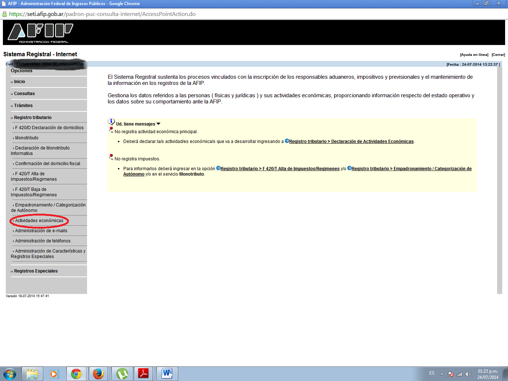Follow Empadronamiento / Categorización de Autónomo message link
Viewport: 508px width, 381px height.
[411, 169]
